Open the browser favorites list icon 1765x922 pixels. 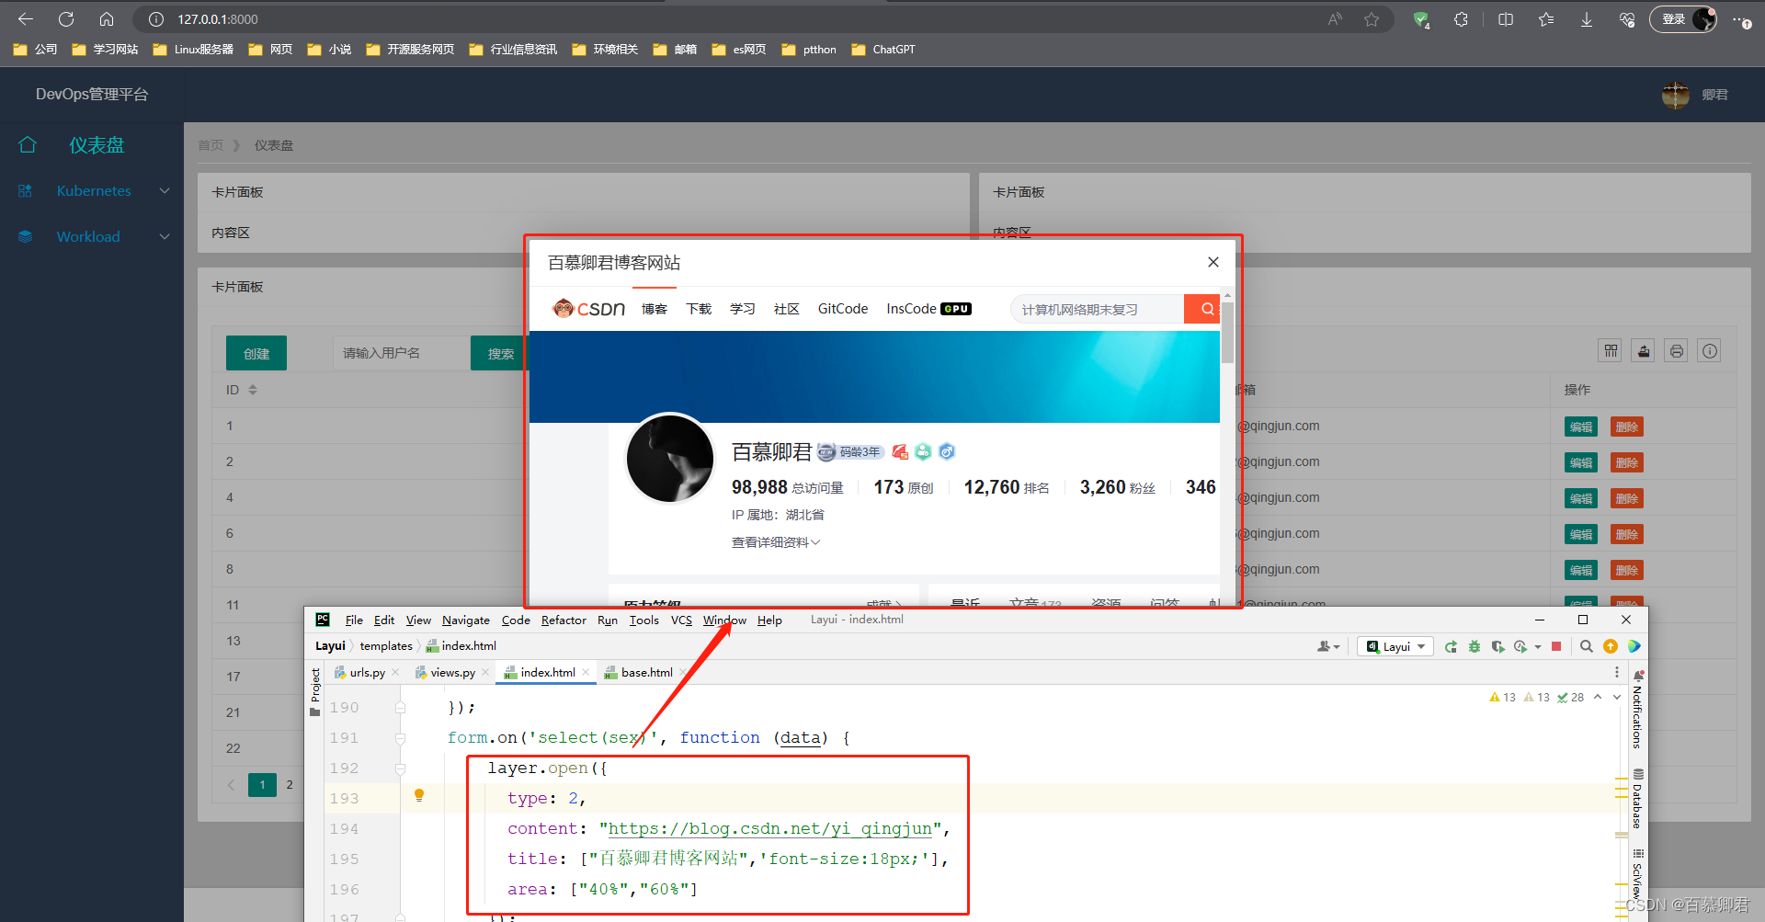(x=1546, y=19)
